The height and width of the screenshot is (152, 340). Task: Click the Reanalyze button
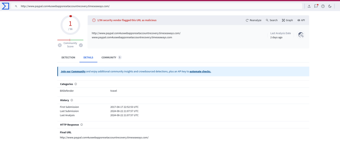click(x=254, y=20)
